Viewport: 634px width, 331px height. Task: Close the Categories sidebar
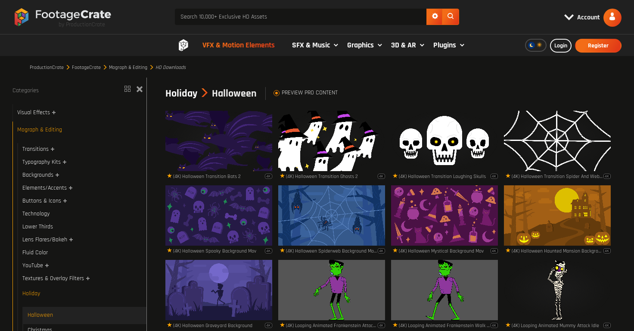140,89
